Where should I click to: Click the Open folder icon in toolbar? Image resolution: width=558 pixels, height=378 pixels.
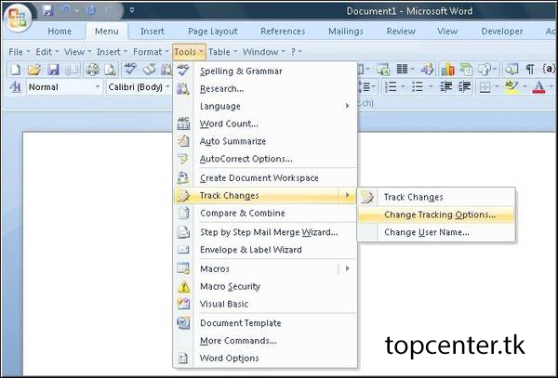33,70
